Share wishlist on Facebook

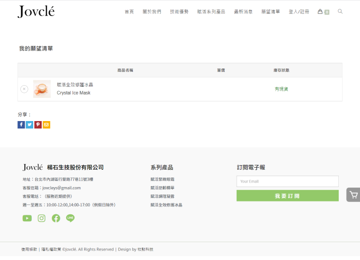(x=21, y=125)
